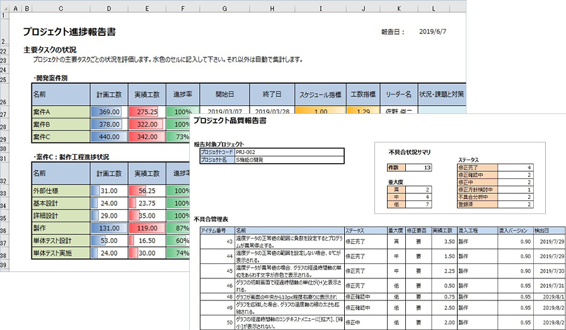Select the column D header
Screen dimensions: 566x330
[109, 8]
